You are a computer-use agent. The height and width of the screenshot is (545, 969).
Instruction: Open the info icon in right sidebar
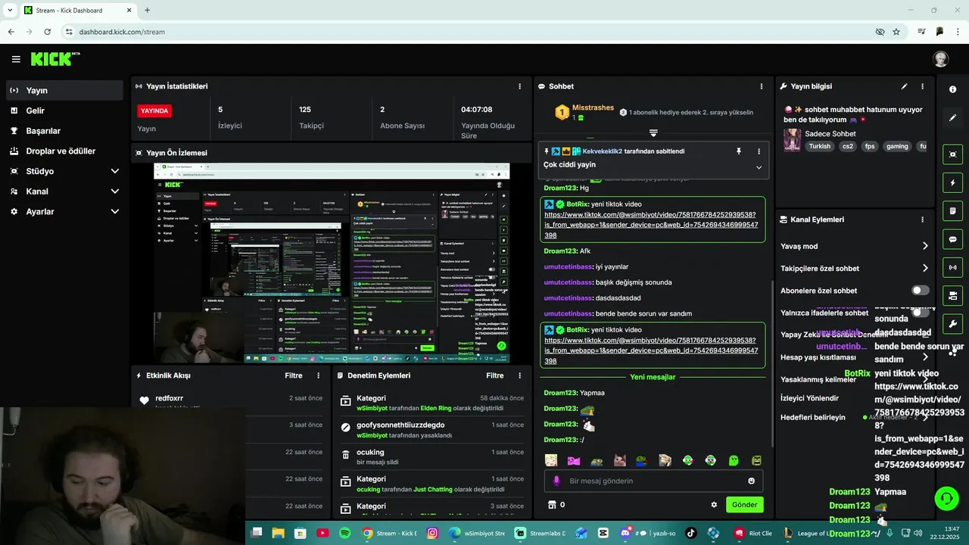[x=952, y=89]
